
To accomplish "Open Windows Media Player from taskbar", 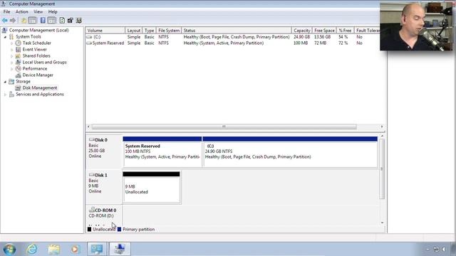I will pos(75,249).
